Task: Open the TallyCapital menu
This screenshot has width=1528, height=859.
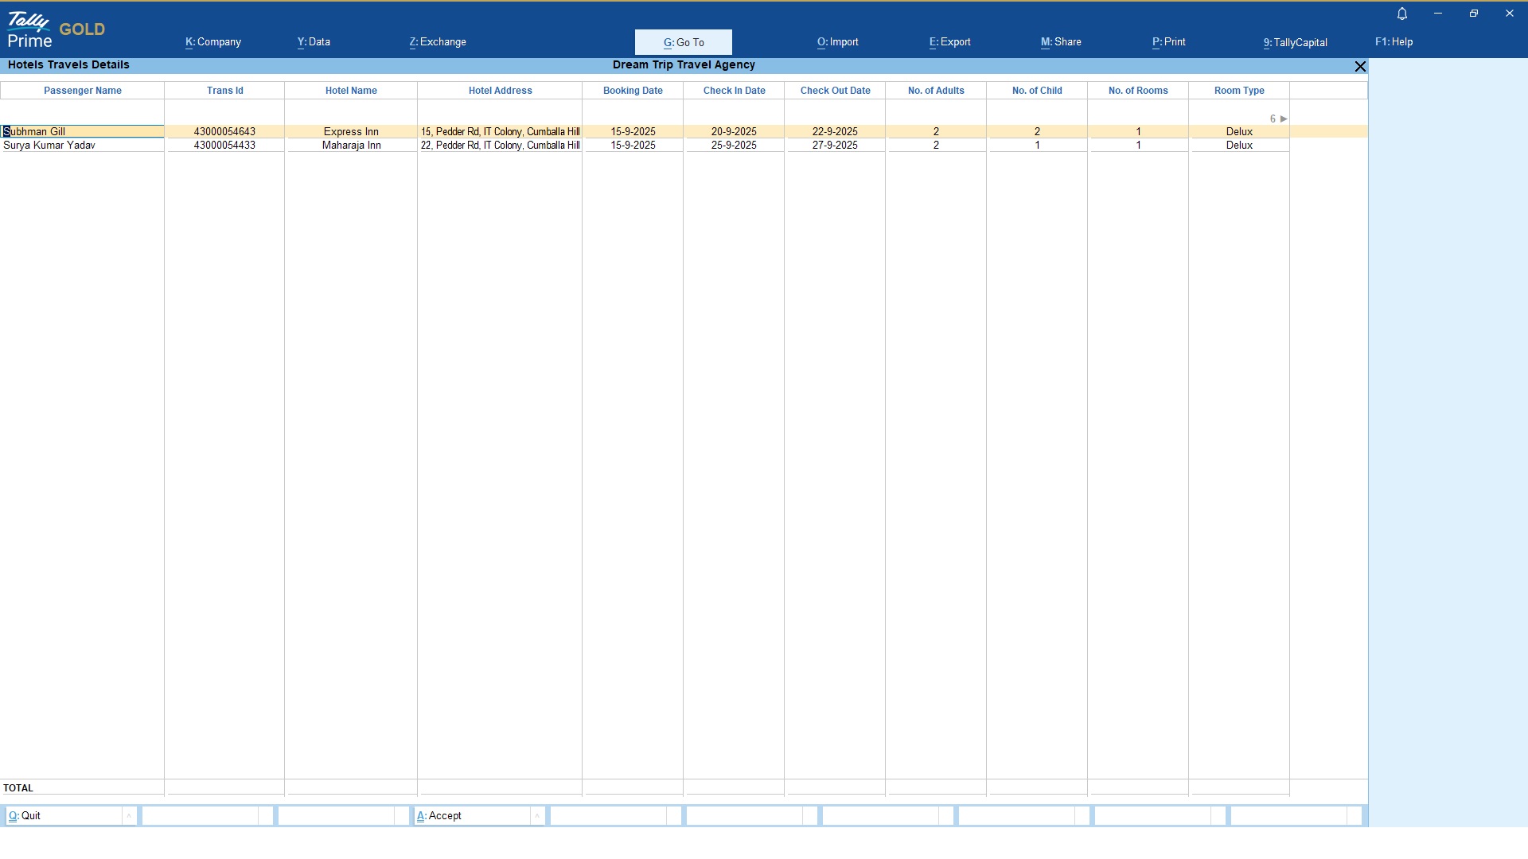Action: click(x=1295, y=42)
